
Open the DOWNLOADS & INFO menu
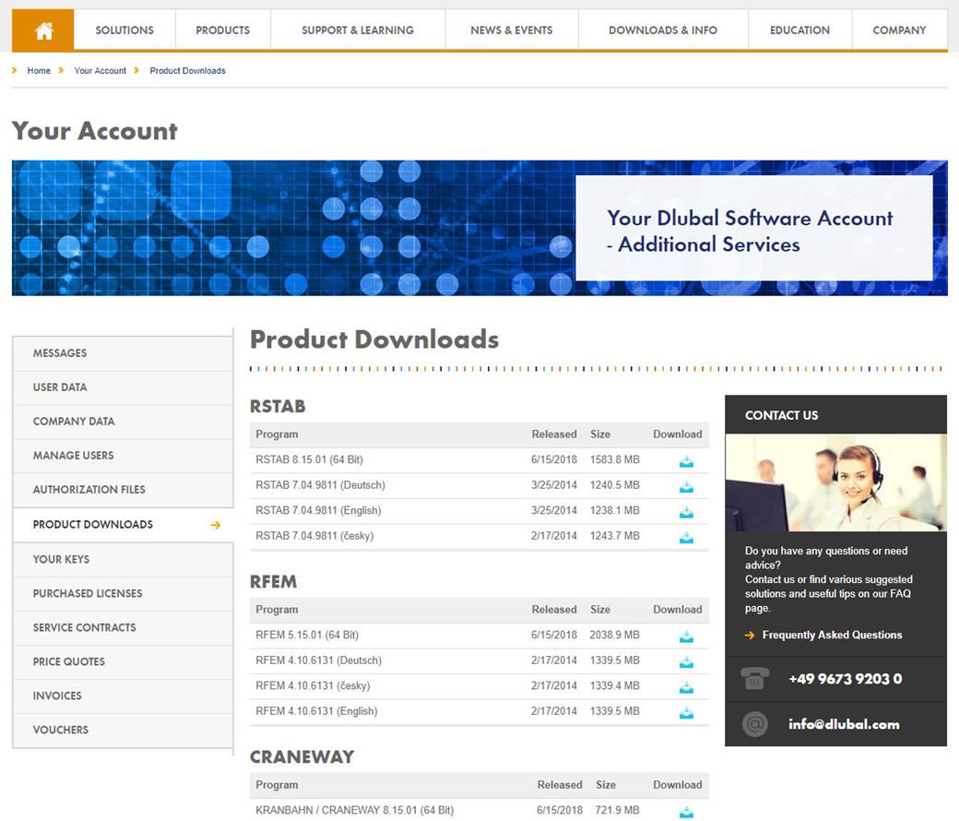click(x=662, y=30)
